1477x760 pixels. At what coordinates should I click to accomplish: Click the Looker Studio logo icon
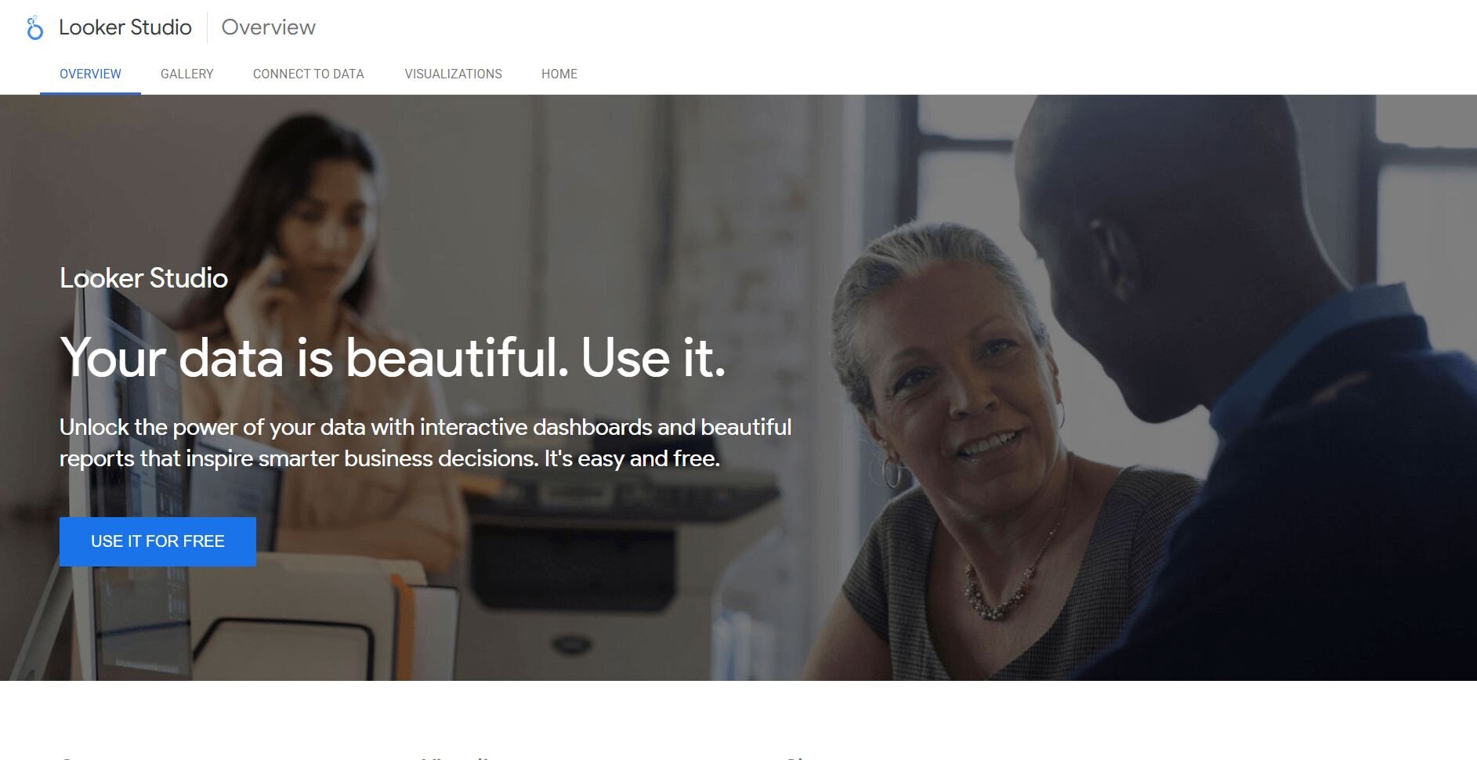[x=34, y=28]
